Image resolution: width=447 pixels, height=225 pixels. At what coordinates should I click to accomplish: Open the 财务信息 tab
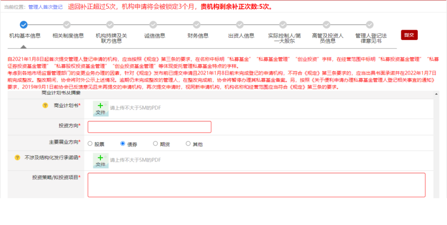198,36
